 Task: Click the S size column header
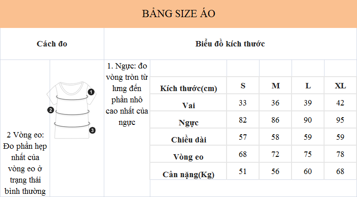click(x=243, y=86)
